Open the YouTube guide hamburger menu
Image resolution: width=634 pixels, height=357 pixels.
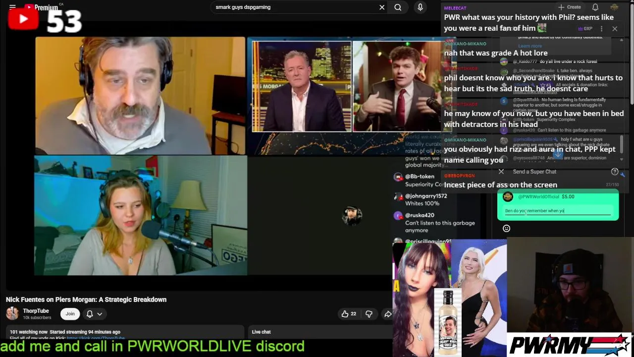(x=12, y=7)
